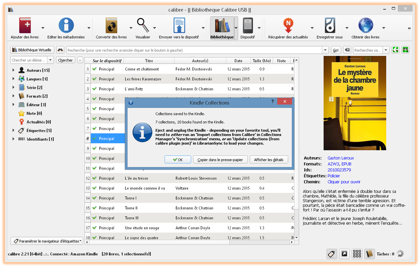Select the Bibliothèque toolbar icon
420x267 pixels.
pyautogui.click(x=222, y=26)
